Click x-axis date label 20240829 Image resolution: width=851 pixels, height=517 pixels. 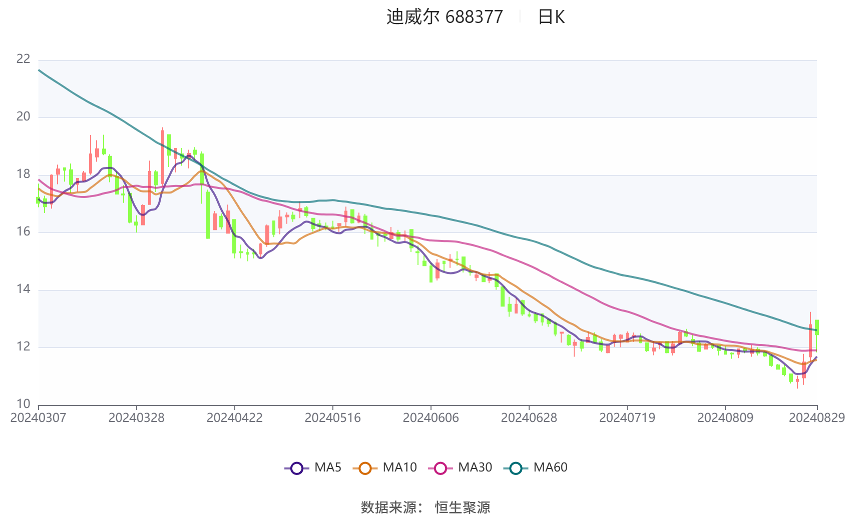[x=817, y=417]
